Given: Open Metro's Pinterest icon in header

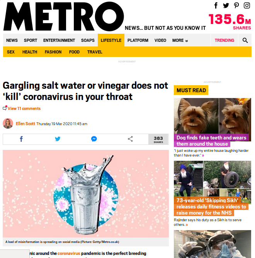Looking at the screenshot, I should [236, 5].
